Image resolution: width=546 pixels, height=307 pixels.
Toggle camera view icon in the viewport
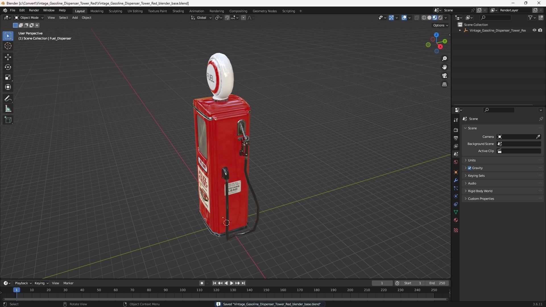(x=444, y=76)
